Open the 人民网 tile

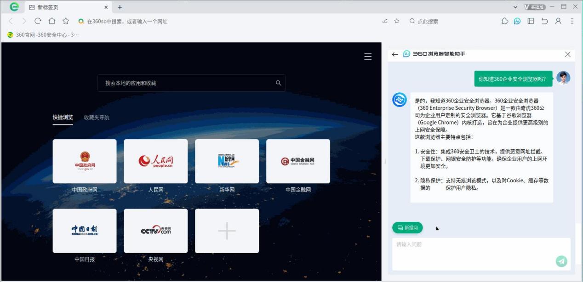(156, 161)
